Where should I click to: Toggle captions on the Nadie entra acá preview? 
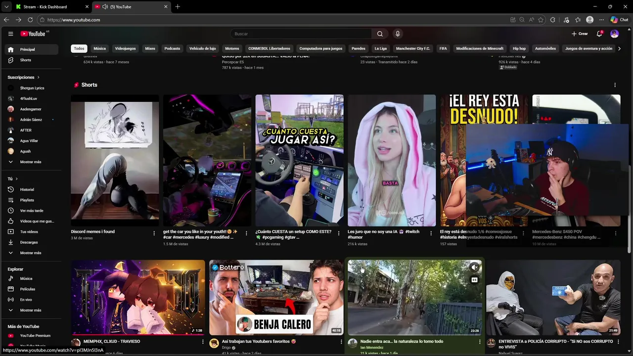pos(474,280)
